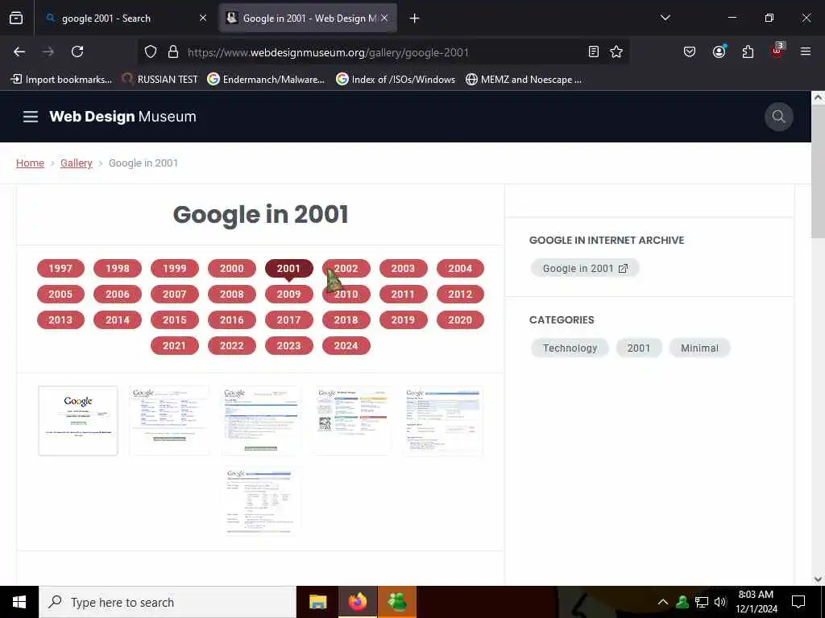The width and height of the screenshot is (825, 618).
Task: Open the Technology category tag
Action: pos(570,348)
